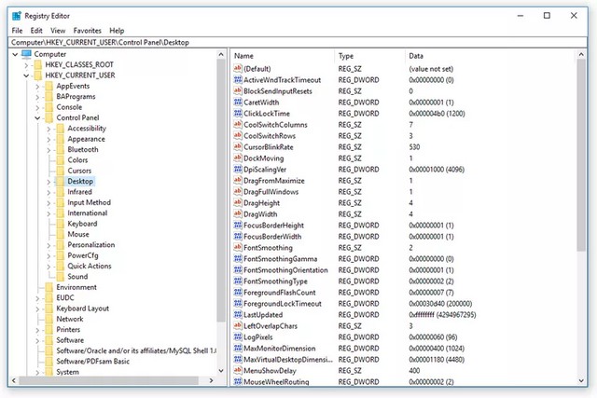The width and height of the screenshot is (597, 398).
Task: Open the File menu
Action: point(17,31)
